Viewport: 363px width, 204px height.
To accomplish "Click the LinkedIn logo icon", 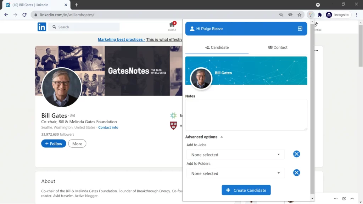I will click(42, 27).
